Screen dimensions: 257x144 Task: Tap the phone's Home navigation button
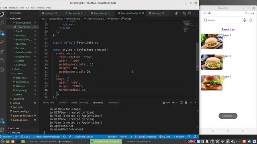(228, 131)
